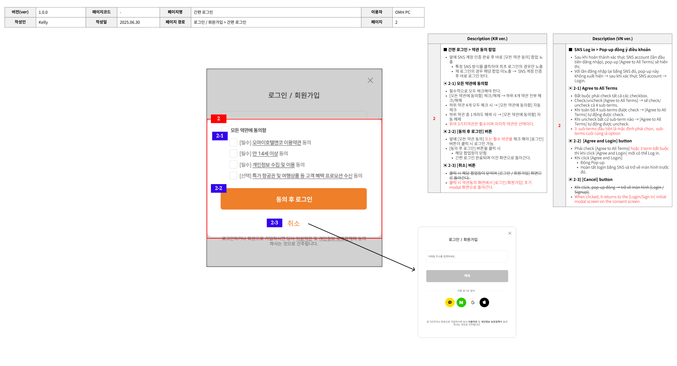Open 개인정보 보호정책 link in small modal

pyautogui.click(x=491, y=322)
